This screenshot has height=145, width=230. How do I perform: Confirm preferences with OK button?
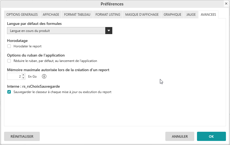tap(211, 136)
